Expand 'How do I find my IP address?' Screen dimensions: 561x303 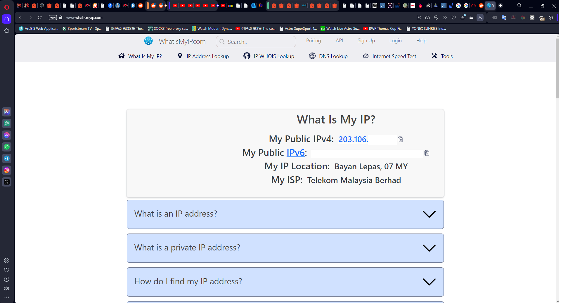pyautogui.click(x=285, y=282)
